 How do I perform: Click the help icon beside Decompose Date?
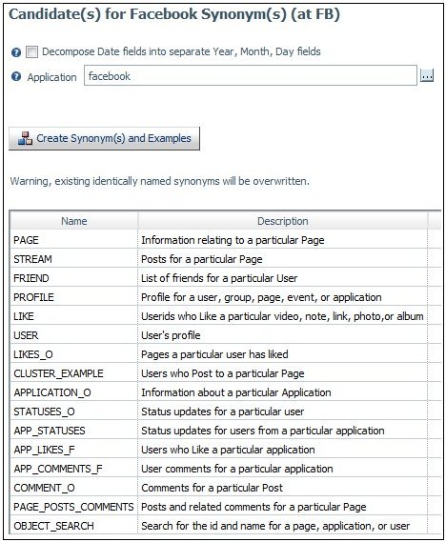[16, 52]
